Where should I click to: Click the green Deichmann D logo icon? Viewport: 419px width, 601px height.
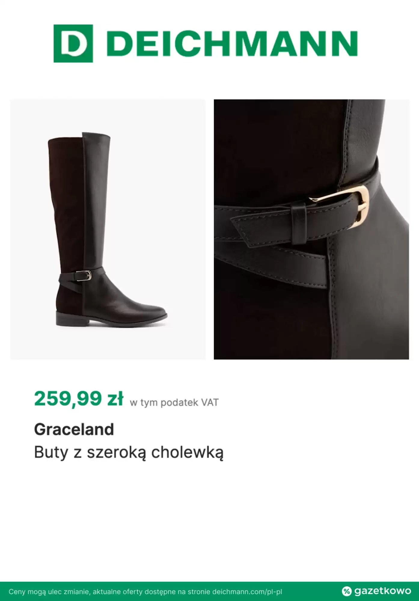point(73,44)
